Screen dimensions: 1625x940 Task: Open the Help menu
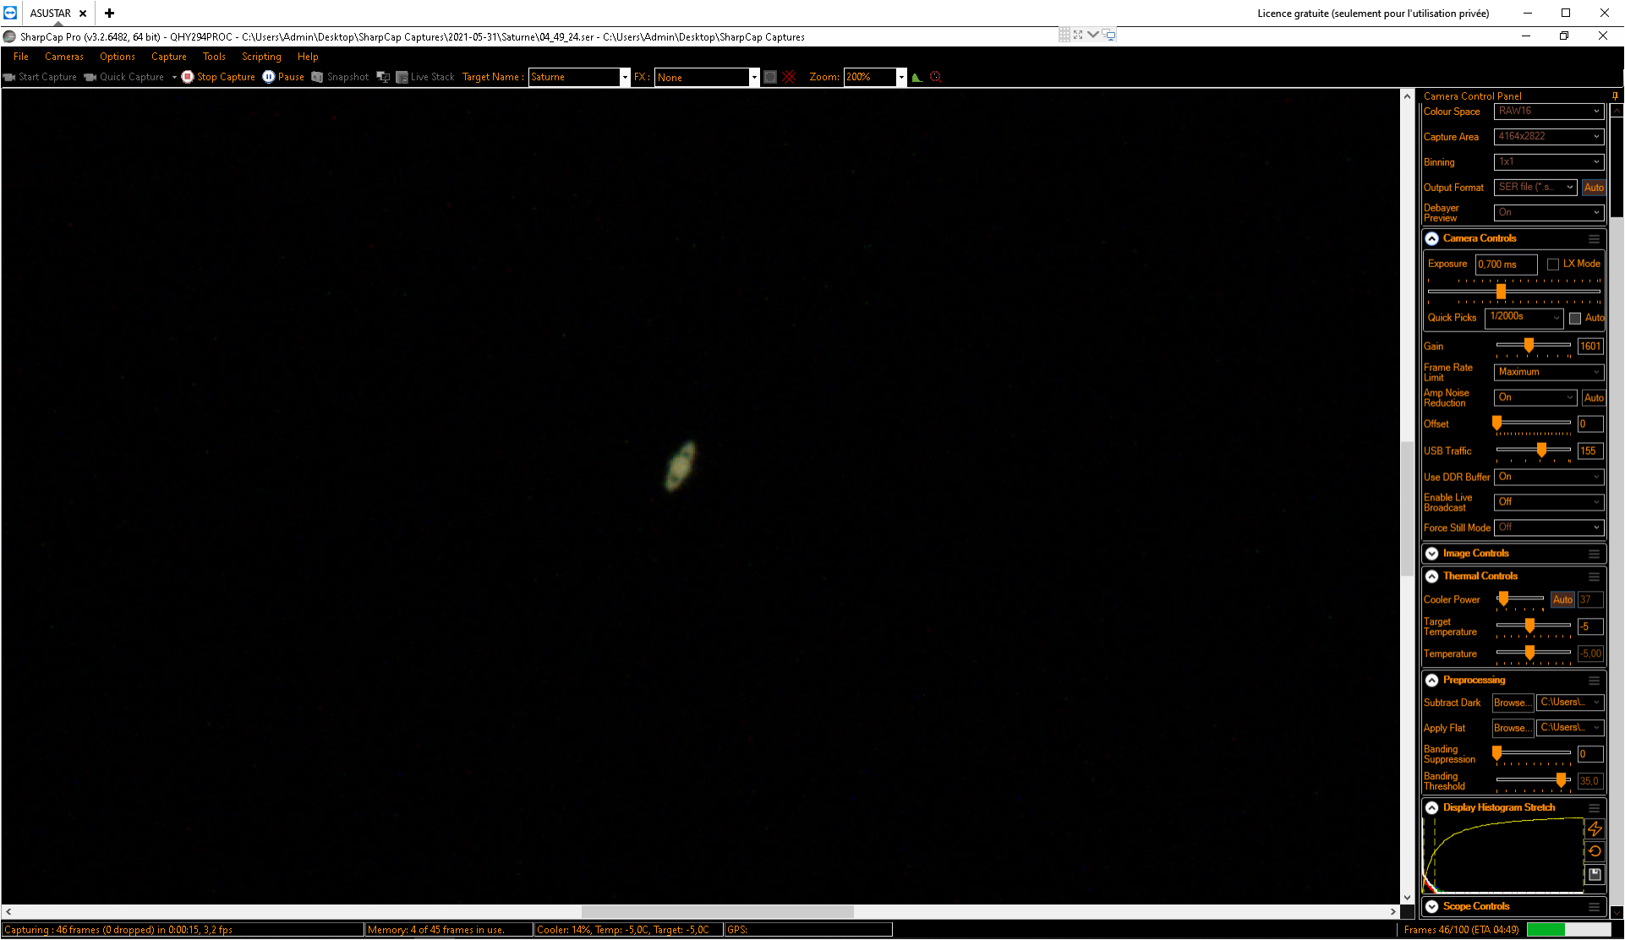[x=308, y=57]
